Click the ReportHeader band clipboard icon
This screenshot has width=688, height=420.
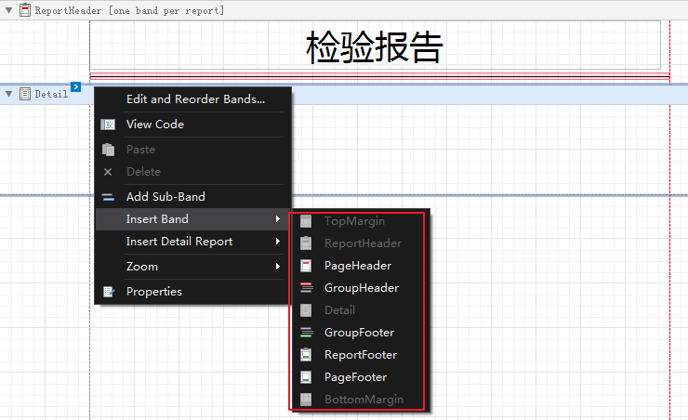click(x=25, y=10)
